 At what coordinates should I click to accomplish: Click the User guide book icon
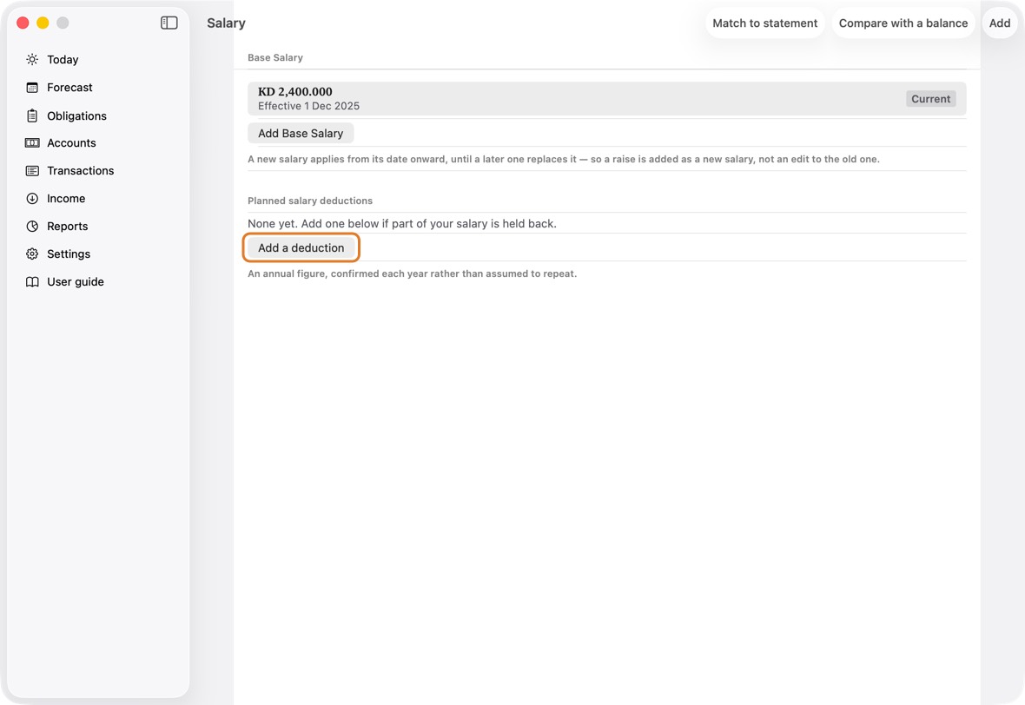[32, 281]
